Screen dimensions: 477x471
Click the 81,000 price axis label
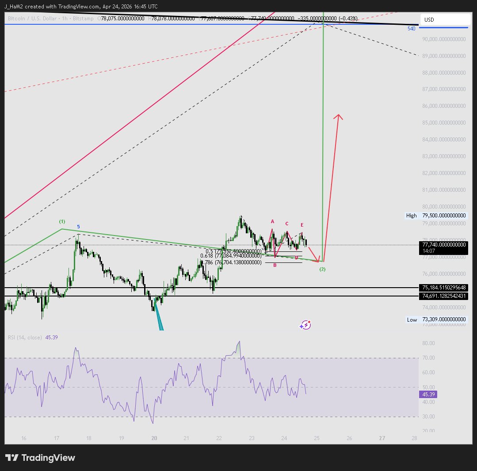point(444,190)
